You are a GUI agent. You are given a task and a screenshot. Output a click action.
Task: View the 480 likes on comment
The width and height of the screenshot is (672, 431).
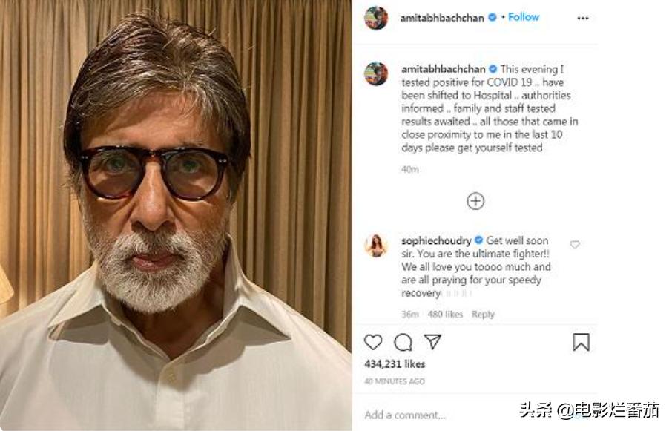445,315
